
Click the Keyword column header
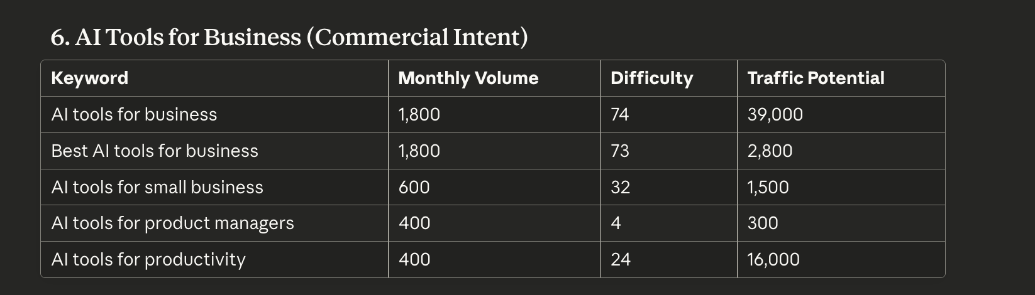point(89,78)
